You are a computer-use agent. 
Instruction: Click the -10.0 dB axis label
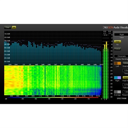click(x=7, y=34)
